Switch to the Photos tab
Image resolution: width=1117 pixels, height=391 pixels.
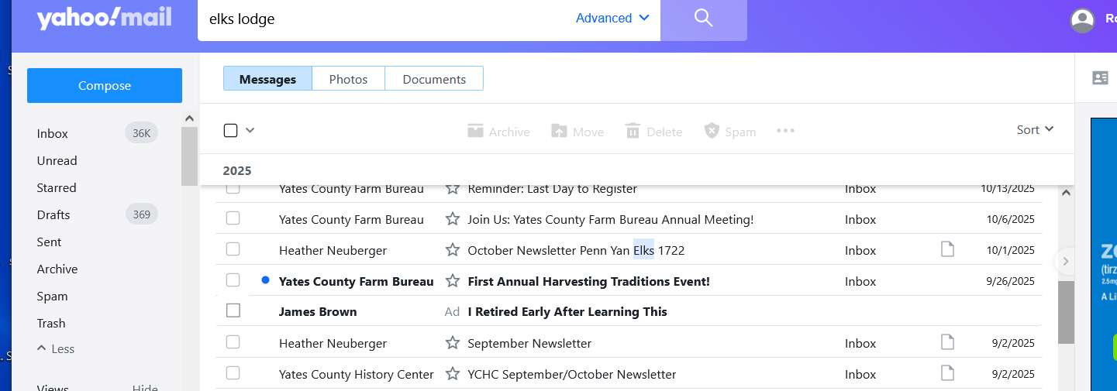[348, 79]
